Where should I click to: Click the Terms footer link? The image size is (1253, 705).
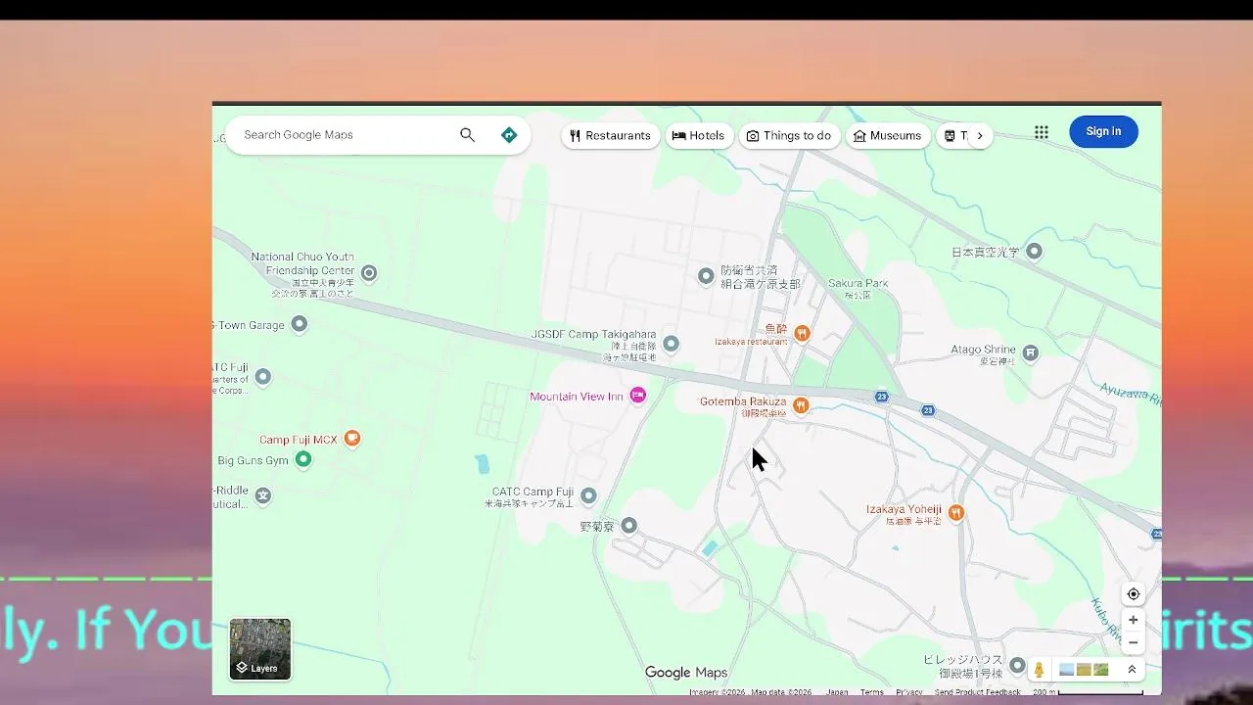click(x=871, y=692)
